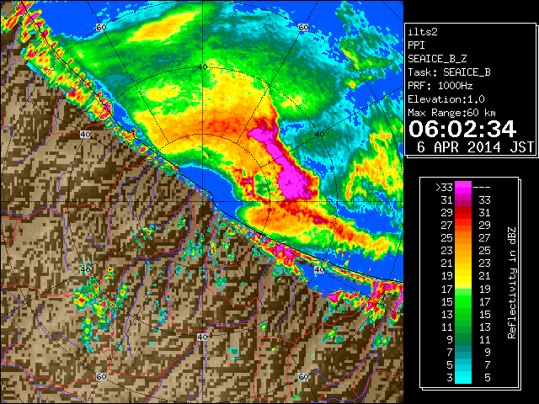
Task: Click the 'Max Range:60 km' line
Action: pyautogui.click(x=451, y=113)
